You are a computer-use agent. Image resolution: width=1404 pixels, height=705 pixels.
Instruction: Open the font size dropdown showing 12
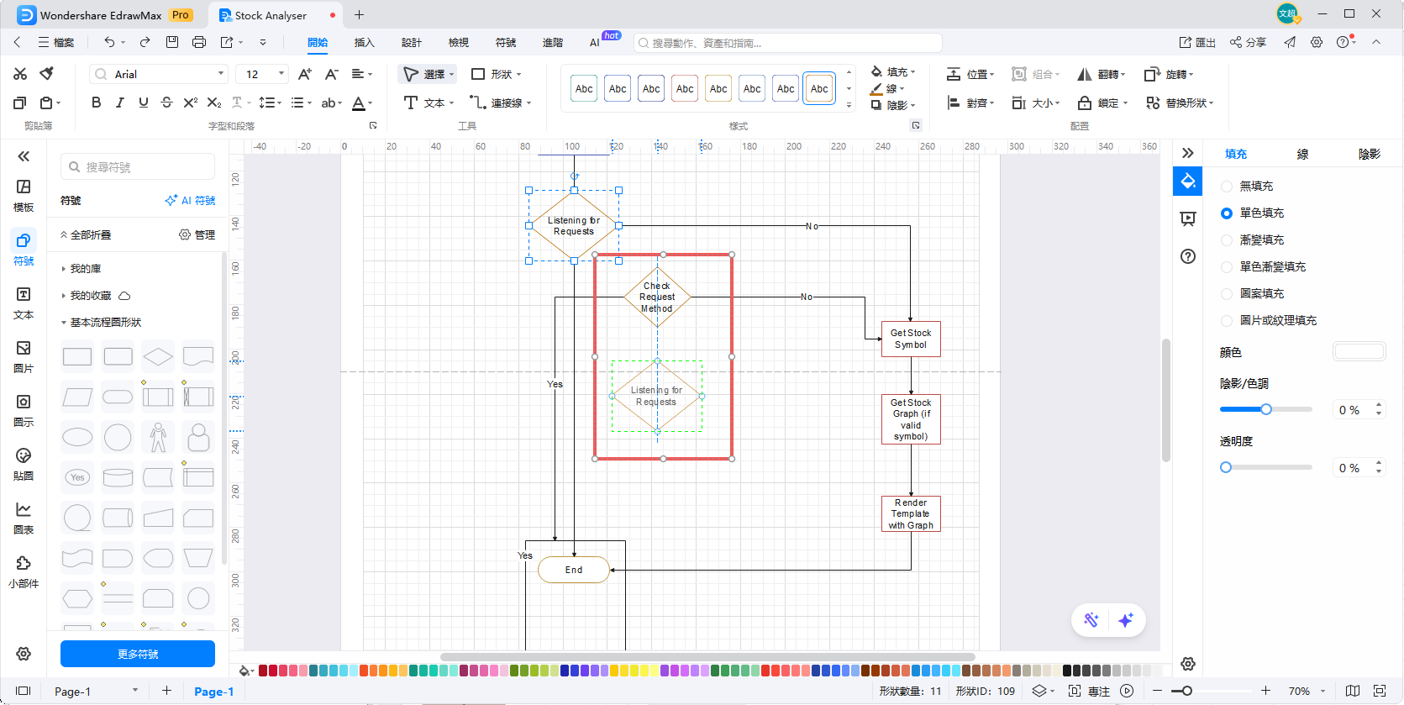tap(262, 74)
